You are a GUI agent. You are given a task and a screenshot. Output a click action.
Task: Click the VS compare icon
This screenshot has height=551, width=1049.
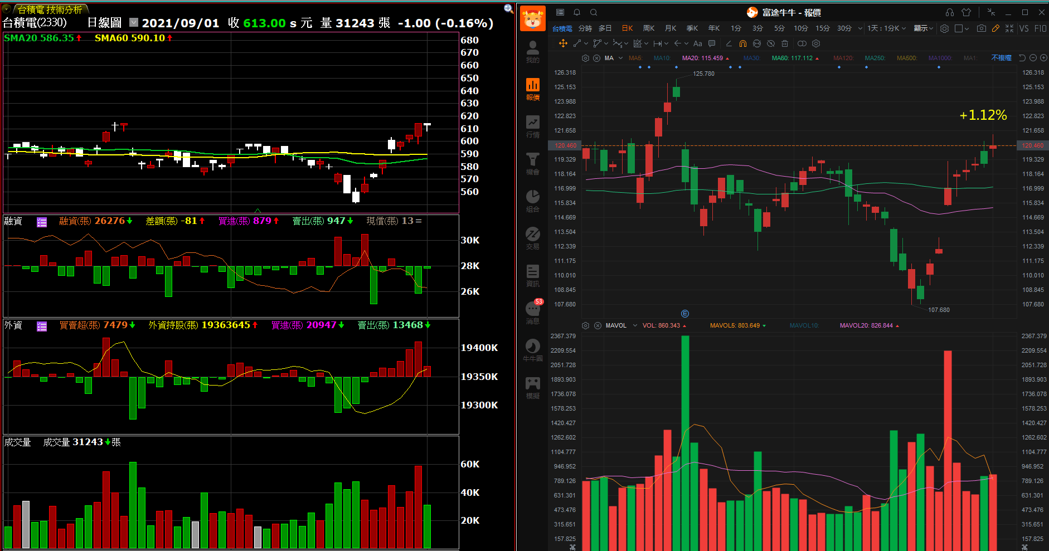click(x=1024, y=28)
